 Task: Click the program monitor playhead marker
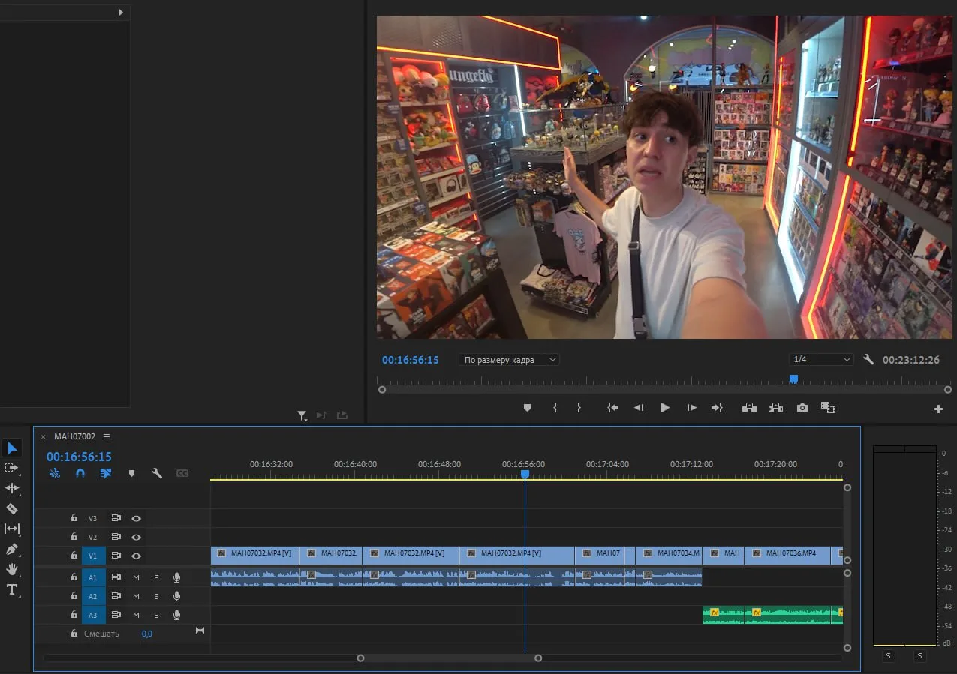(x=793, y=379)
